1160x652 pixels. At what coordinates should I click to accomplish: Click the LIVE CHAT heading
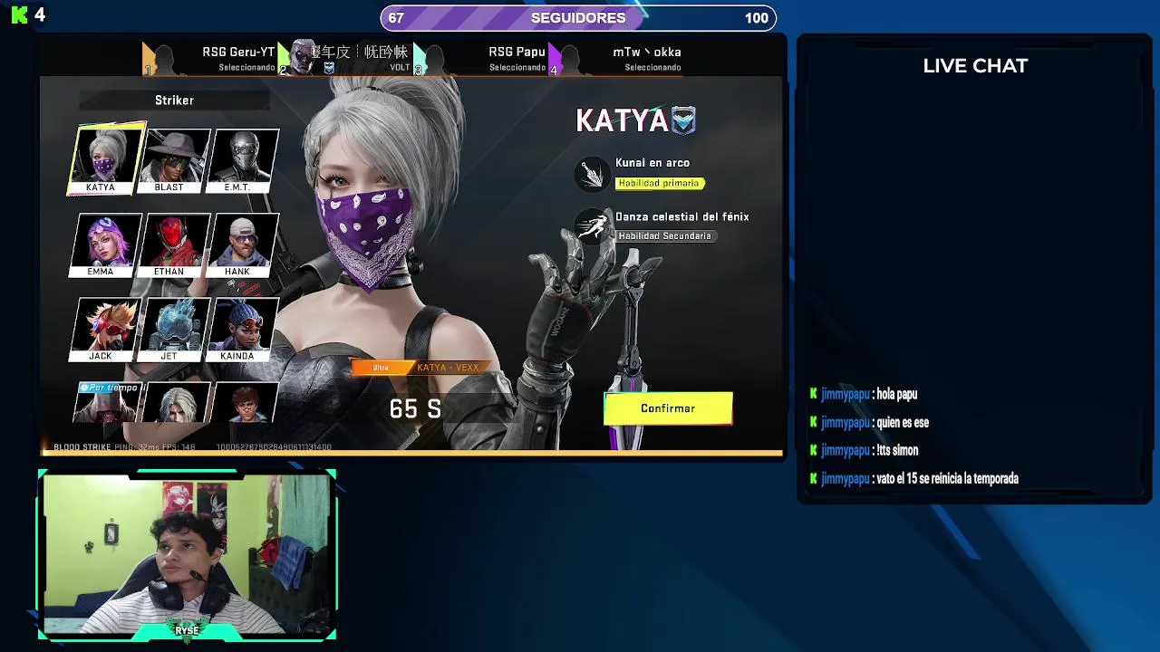pos(975,66)
